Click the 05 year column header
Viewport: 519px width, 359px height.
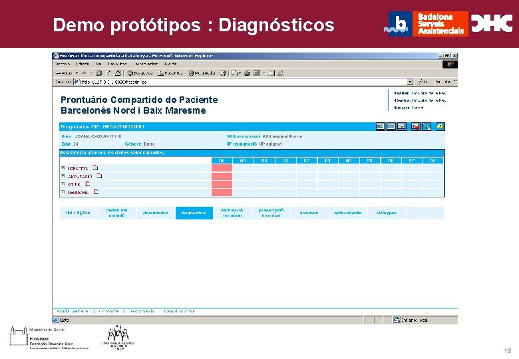pos(243,161)
